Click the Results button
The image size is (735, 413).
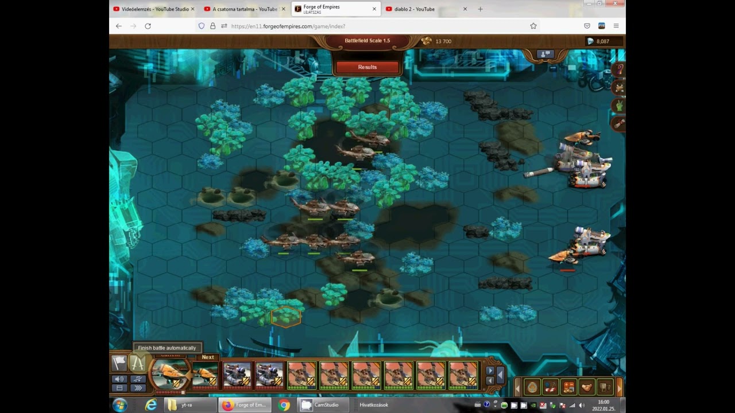[x=367, y=67]
